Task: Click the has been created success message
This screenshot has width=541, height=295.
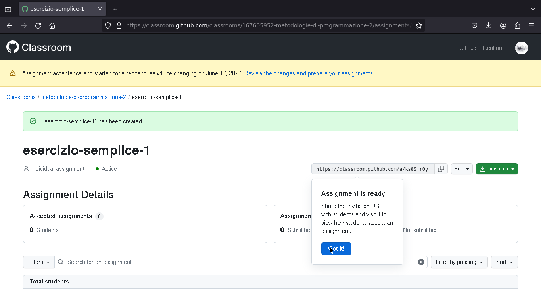Action: [93, 121]
